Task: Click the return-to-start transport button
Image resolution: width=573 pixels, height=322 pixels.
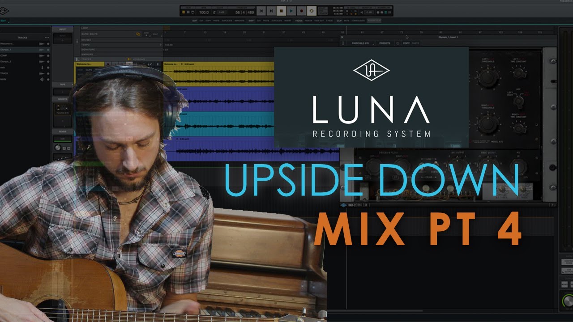Action: coord(260,11)
